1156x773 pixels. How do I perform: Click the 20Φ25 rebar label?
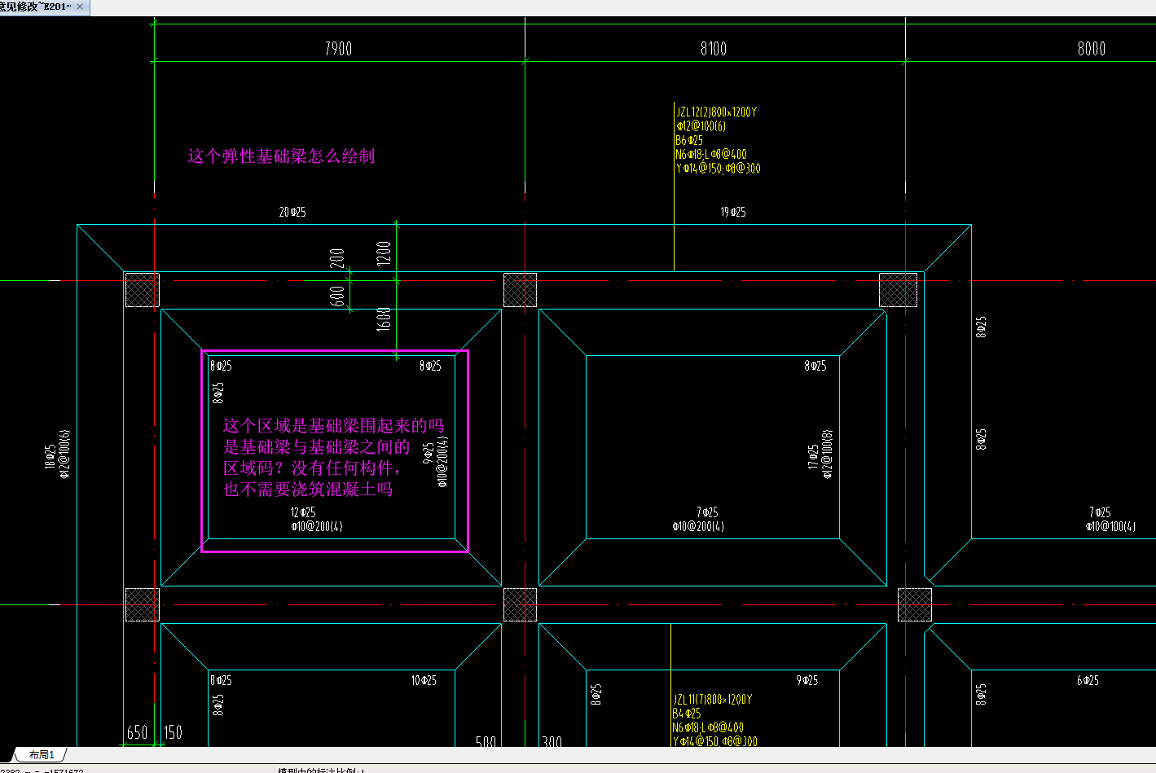292,212
